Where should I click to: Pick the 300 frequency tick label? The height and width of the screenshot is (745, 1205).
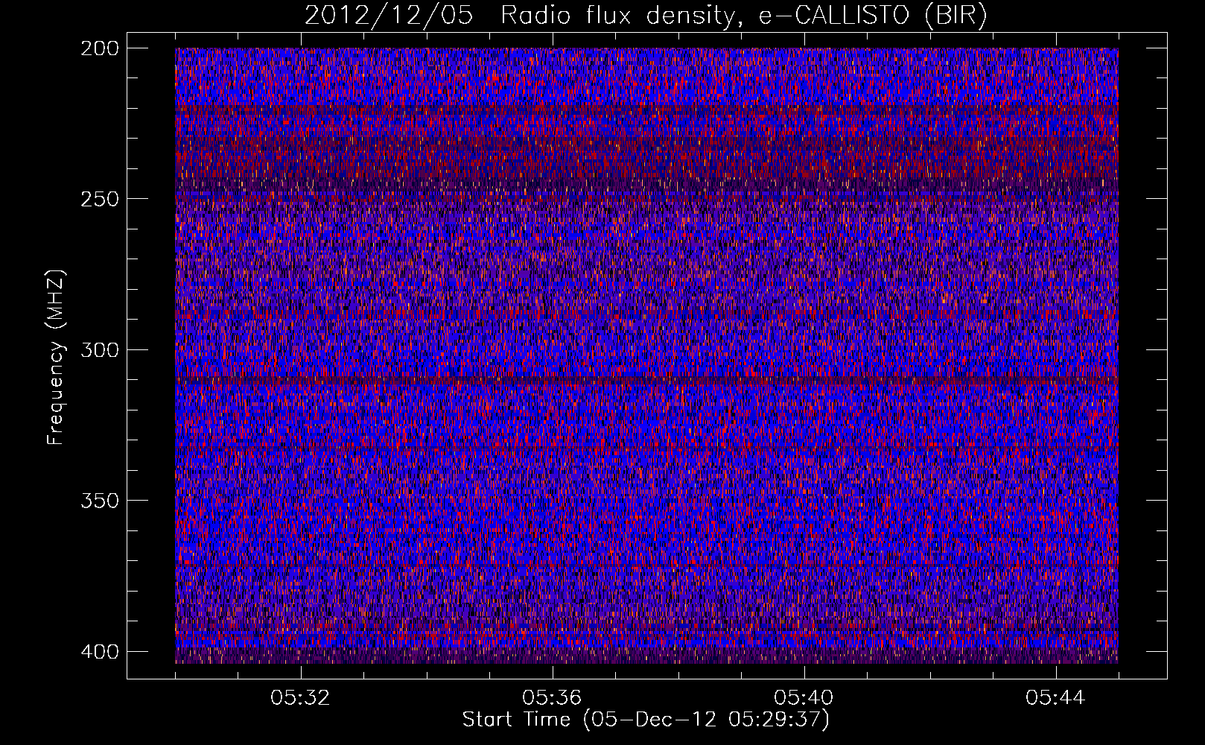99,349
